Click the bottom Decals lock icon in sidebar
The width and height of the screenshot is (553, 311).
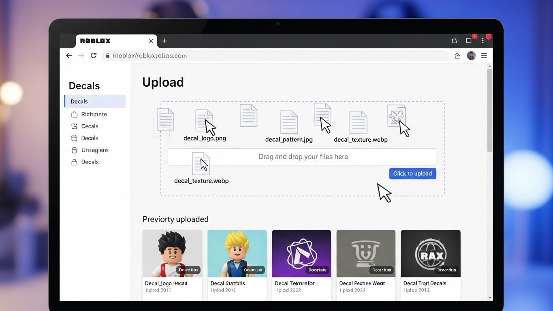coord(74,162)
